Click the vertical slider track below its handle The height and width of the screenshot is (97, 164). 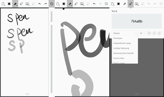52,59
